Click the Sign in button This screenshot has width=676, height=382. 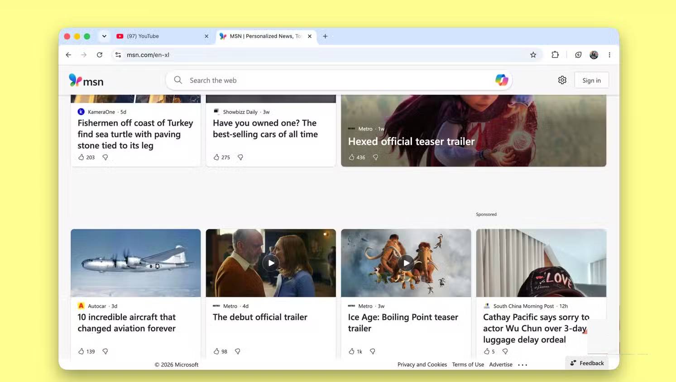point(591,80)
